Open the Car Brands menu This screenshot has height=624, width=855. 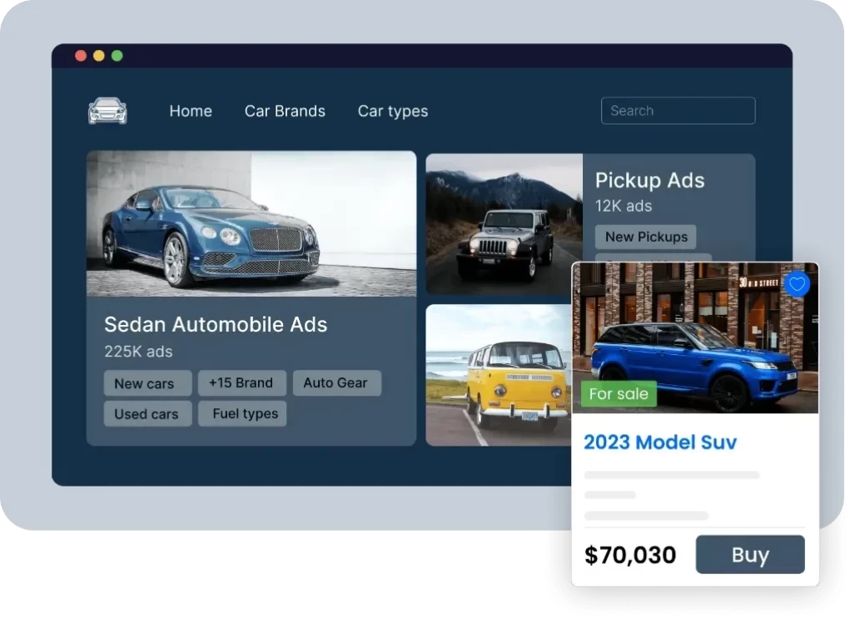click(x=285, y=111)
